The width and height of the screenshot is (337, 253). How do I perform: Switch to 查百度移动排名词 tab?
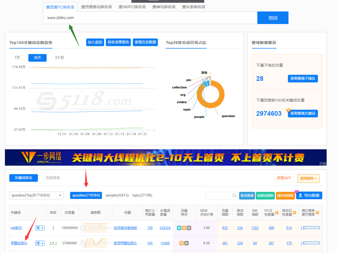point(96,7)
